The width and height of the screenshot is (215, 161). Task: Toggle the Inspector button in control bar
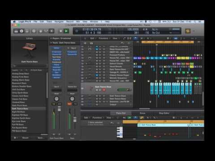coord(21,31)
